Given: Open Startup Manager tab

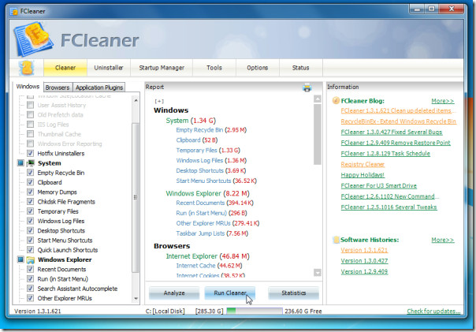Looking at the screenshot, I should click(x=162, y=68).
